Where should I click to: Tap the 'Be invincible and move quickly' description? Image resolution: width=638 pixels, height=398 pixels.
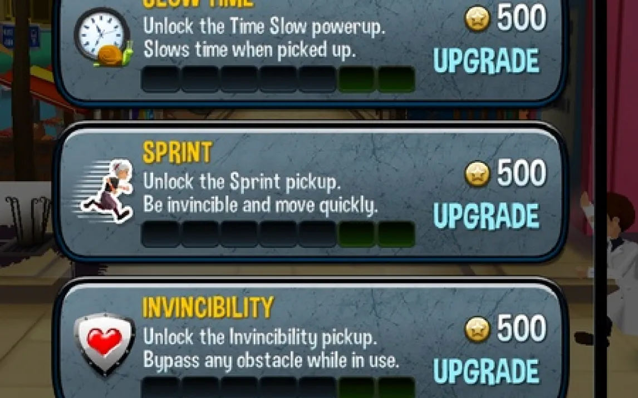261,206
